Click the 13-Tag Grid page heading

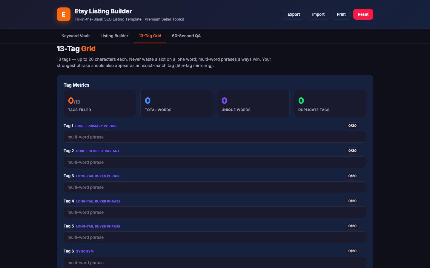click(76, 49)
